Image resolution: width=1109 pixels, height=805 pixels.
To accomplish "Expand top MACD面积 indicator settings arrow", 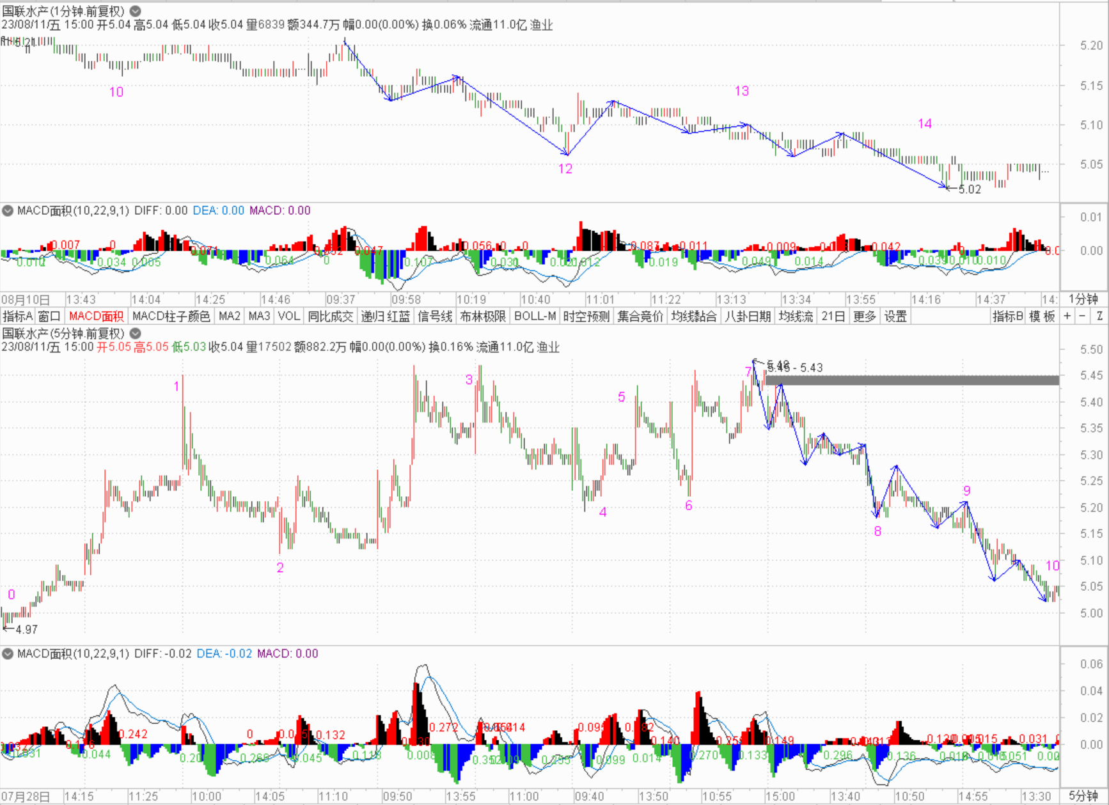I will 8,210.
